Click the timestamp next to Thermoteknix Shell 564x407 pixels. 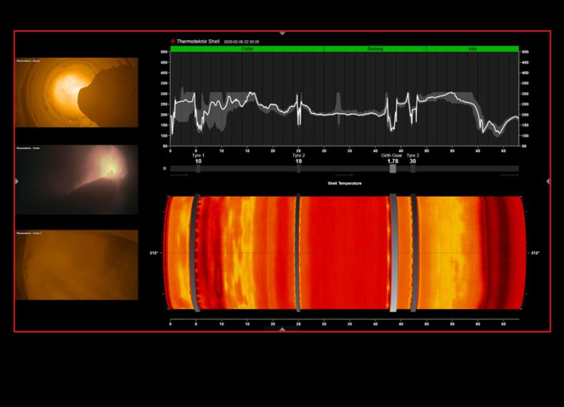(x=241, y=41)
